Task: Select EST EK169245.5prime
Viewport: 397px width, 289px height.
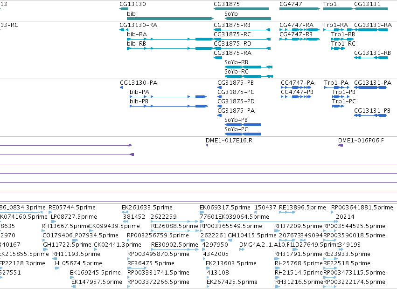Action: point(72,277)
